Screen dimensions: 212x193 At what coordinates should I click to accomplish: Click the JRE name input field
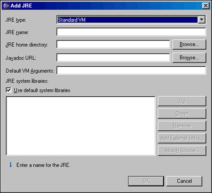[x=131, y=32]
